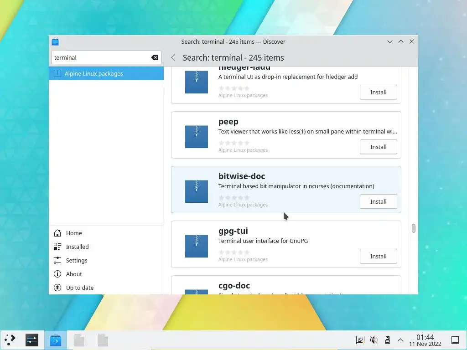Open the gpg-tui package icon

point(196,246)
